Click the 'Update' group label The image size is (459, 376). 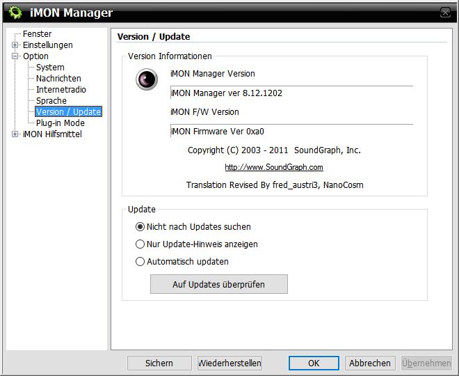pos(142,210)
